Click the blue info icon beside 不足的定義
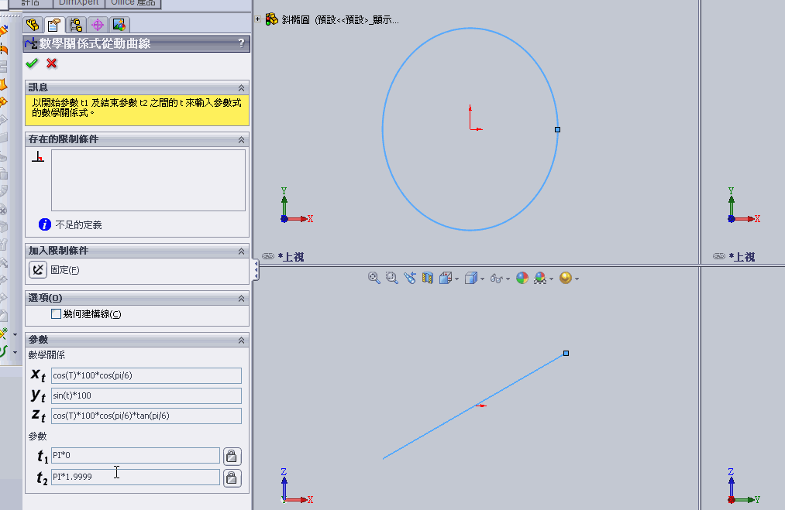 (x=44, y=224)
